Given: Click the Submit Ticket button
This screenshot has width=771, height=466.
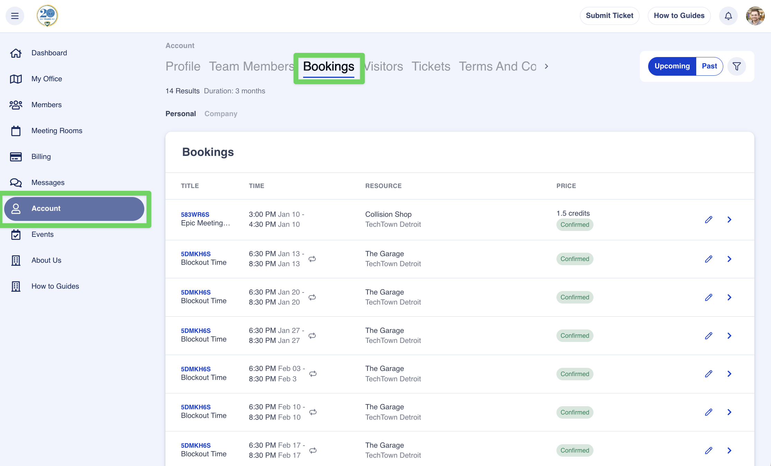Looking at the screenshot, I should click(609, 16).
